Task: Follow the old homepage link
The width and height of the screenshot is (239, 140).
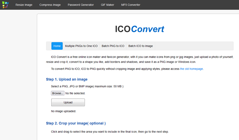Action: click(x=191, y=69)
